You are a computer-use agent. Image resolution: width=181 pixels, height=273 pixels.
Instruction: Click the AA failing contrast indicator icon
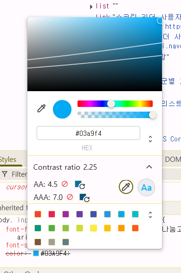[65, 184]
